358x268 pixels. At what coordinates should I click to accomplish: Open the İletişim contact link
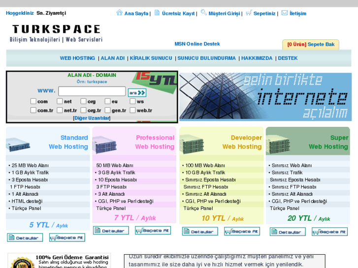click(298, 13)
